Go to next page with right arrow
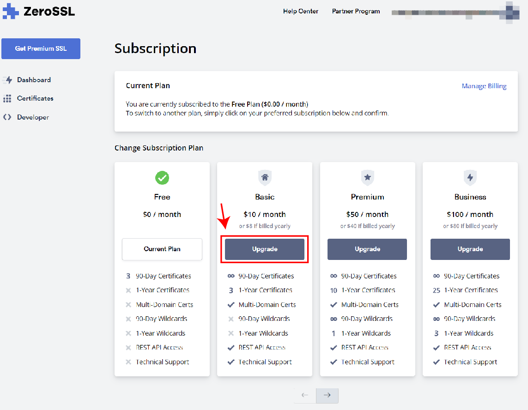Viewport: 528px width, 410px height. [327, 395]
